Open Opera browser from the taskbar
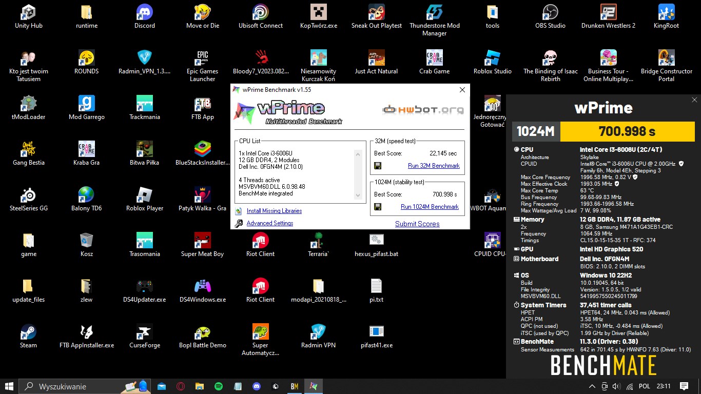The image size is (701, 394). [180, 386]
